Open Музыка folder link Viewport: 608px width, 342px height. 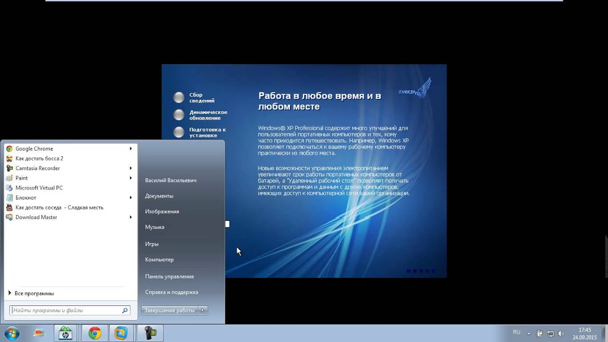(155, 227)
